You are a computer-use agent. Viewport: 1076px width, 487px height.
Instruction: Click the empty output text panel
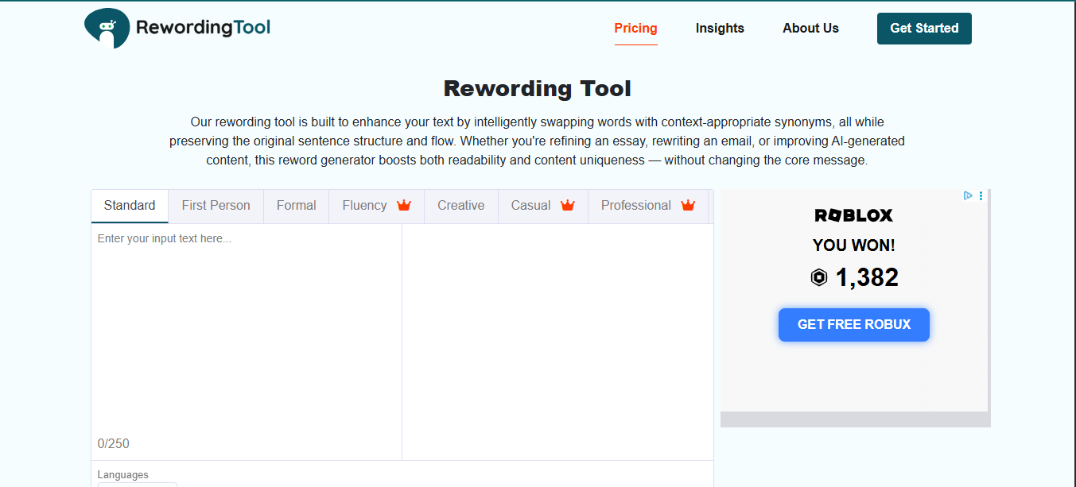click(557, 342)
